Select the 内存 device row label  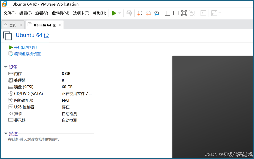pyautogui.click(x=18, y=74)
